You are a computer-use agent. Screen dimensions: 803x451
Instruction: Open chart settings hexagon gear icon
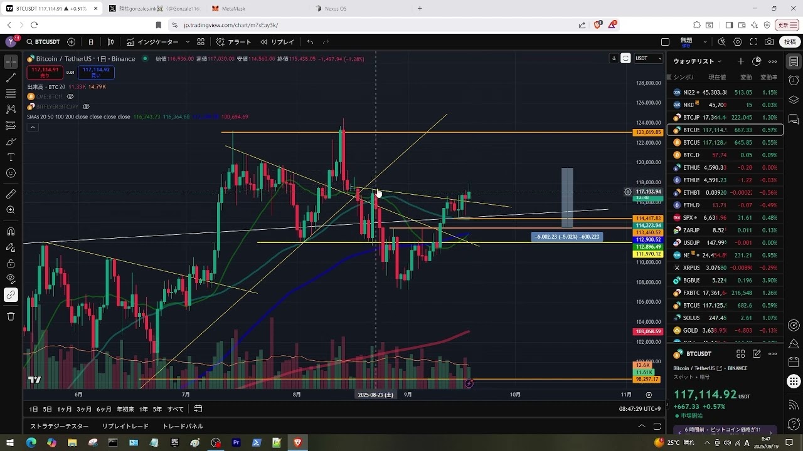738,42
